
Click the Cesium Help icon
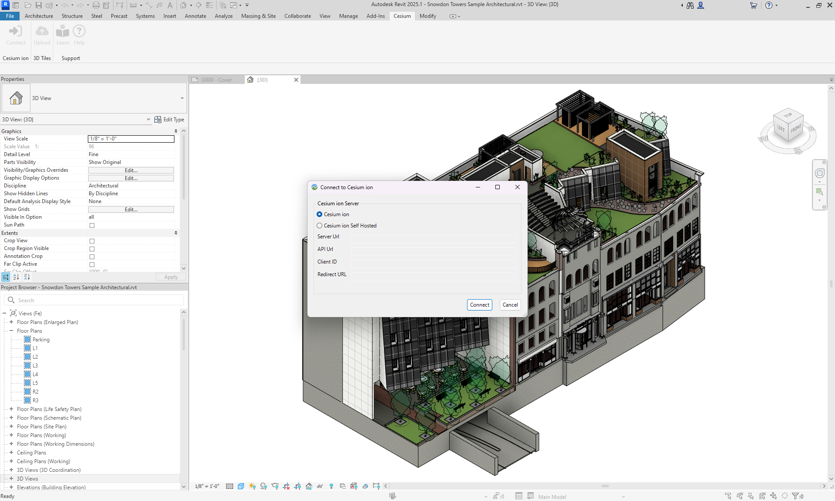point(79,35)
